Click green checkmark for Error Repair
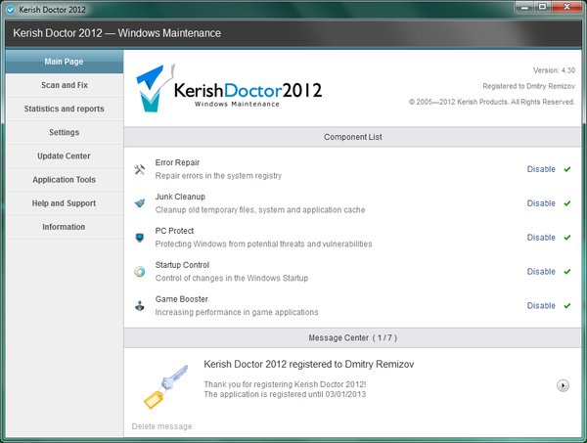Viewport: 587px width, 443px height. coord(567,169)
